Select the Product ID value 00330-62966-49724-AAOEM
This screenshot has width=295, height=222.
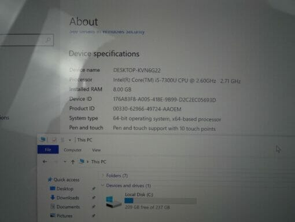click(147, 109)
